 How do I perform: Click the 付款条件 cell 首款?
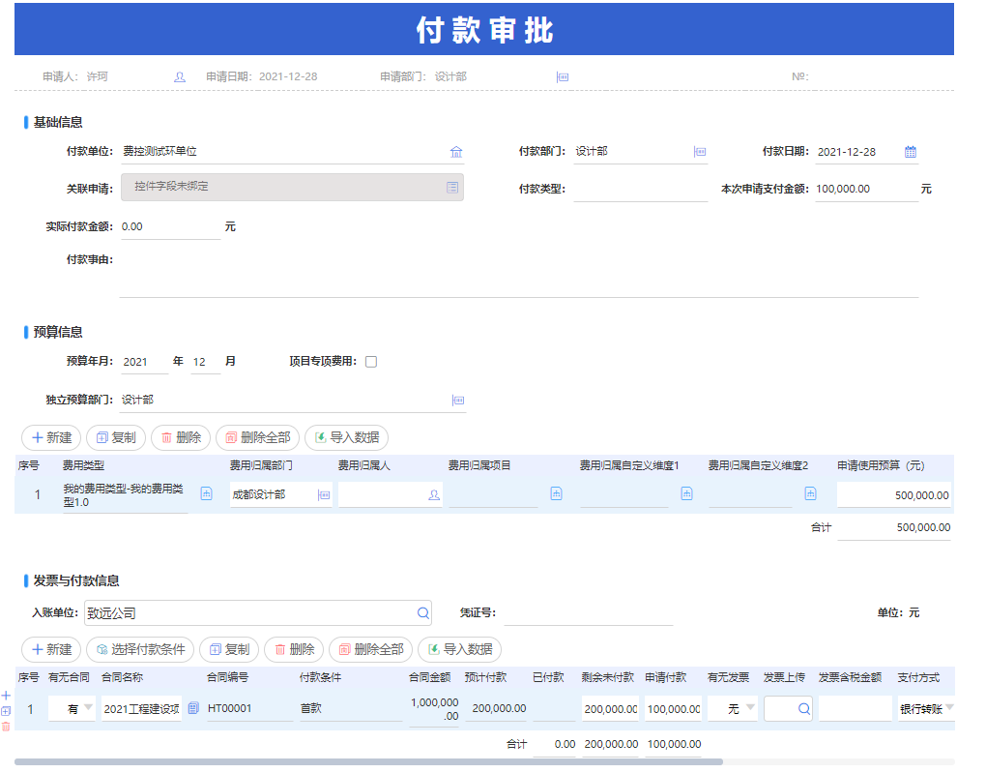point(350,709)
